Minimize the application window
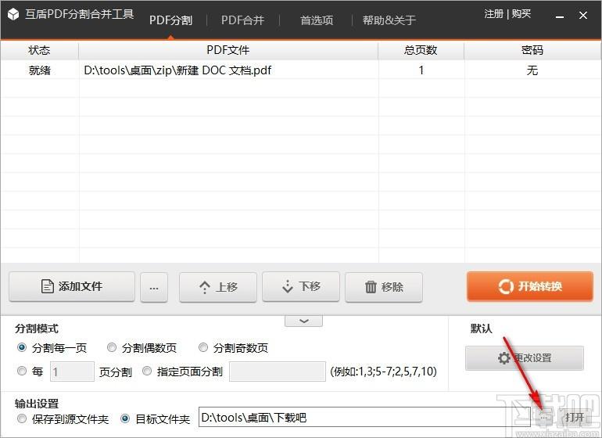The image size is (602, 438). 560,16
